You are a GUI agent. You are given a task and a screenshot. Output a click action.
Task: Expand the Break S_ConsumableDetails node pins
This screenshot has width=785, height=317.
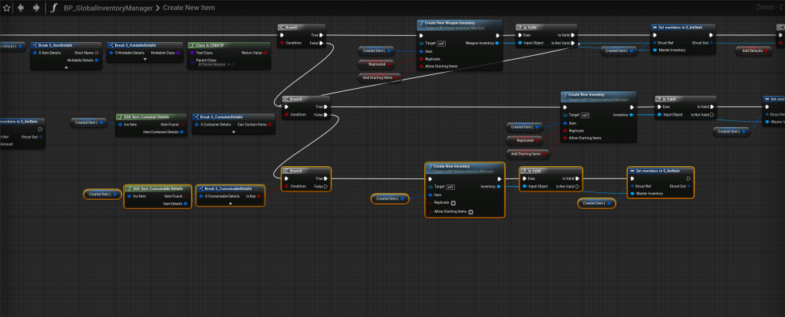pyautogui.click(x=230, y=204)
